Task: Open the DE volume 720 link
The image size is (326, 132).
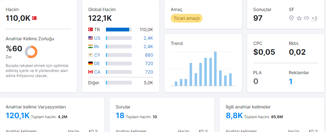Action: [149, 63]
